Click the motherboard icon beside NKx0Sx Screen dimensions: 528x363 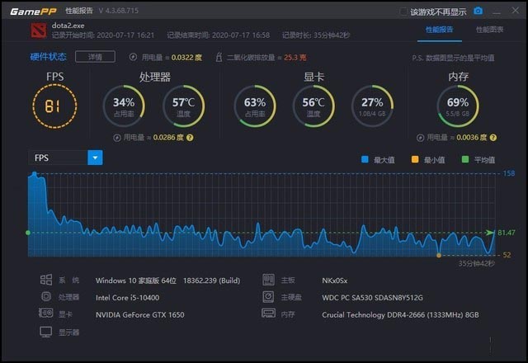coord(268,280)
